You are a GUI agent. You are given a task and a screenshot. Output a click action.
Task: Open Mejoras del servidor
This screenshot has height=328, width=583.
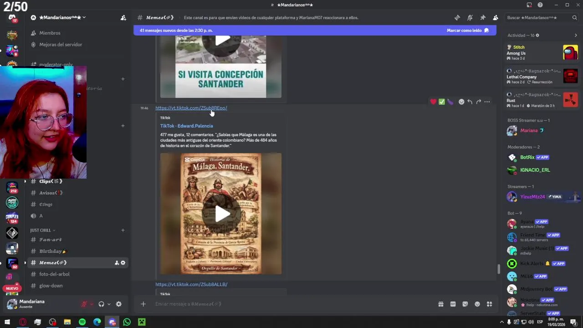61,45
